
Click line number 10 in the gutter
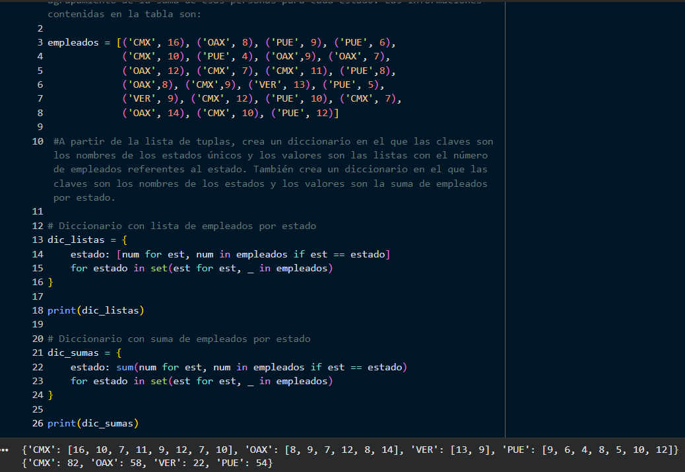click(38, 141)
